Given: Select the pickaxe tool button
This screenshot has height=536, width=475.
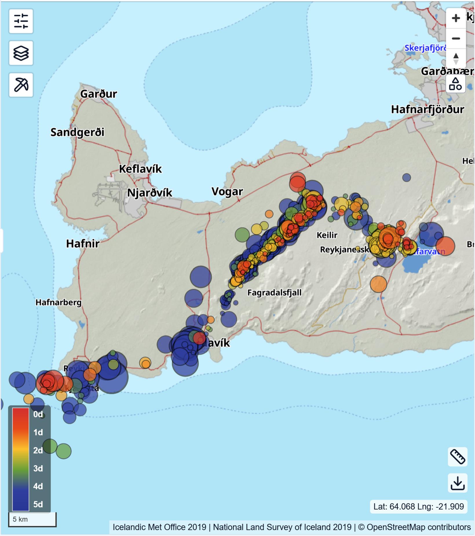Looking at the screenshot, I should [21, 85].
